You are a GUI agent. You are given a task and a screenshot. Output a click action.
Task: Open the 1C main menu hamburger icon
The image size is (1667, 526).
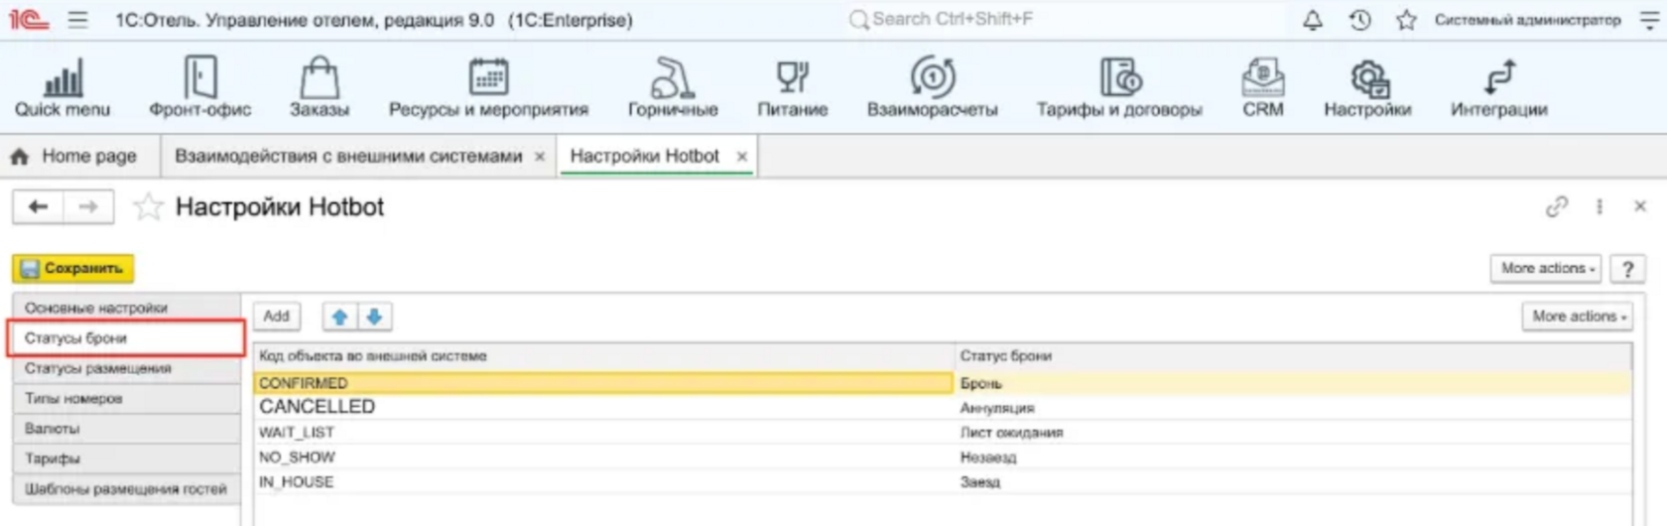[77, 20]
